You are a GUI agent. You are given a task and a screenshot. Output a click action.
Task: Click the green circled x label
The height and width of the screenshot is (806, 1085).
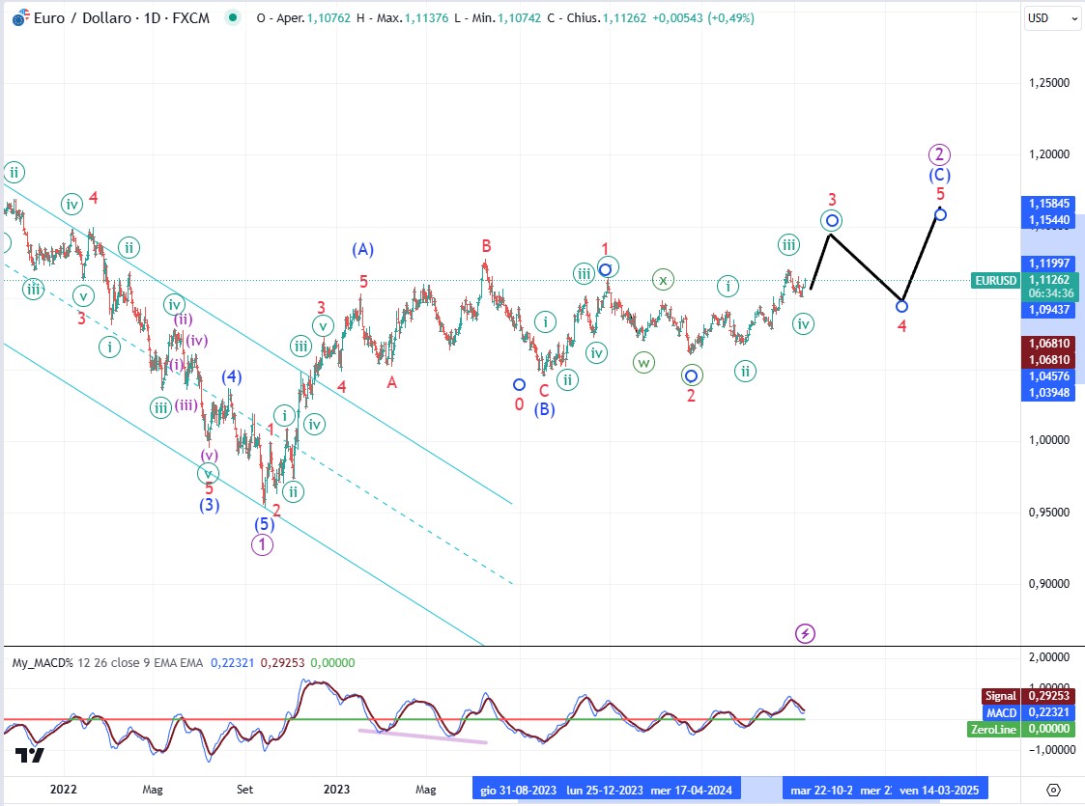tap(663, 280)
